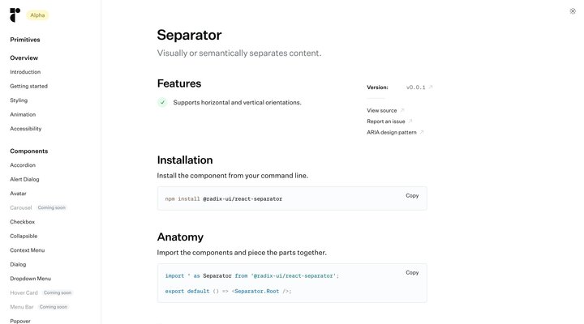Click the arrow icon next to Report an issue
The height and width of the screenshot is (324, 584).
tap(410, 122)
